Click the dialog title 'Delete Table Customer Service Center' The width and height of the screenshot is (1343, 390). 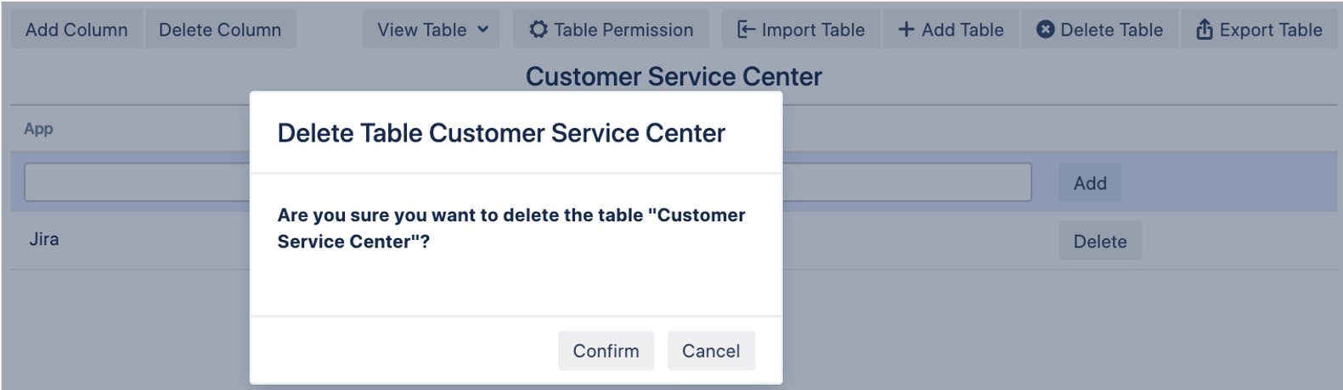501,133
